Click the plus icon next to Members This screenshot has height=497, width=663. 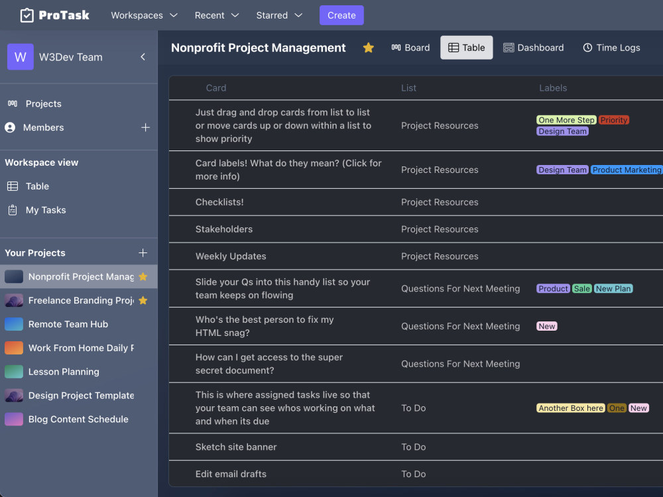pyautogui.click(x=145, y=128)
